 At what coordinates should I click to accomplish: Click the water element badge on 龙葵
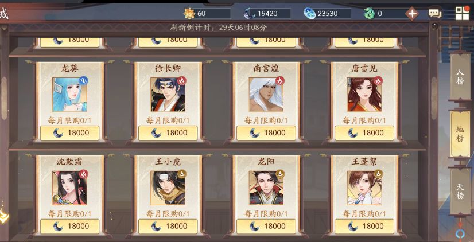point(83,81)
